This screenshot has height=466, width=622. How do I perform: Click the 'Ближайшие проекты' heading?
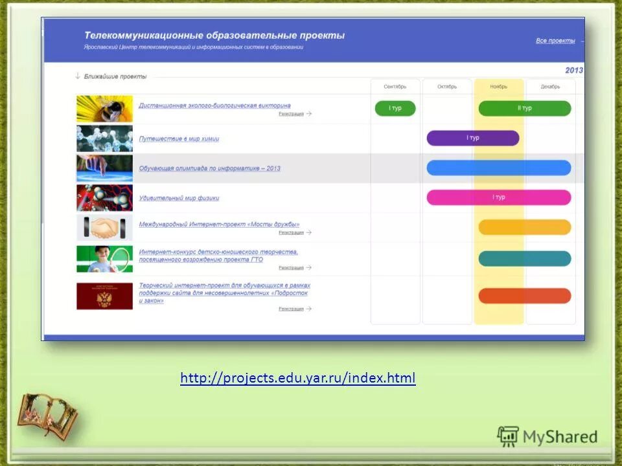pos(115,76)
